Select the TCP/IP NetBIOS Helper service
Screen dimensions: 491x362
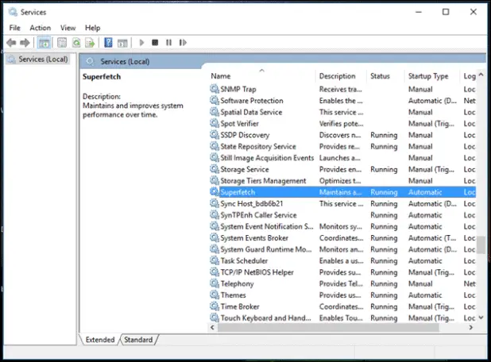(x=342, y=271)
